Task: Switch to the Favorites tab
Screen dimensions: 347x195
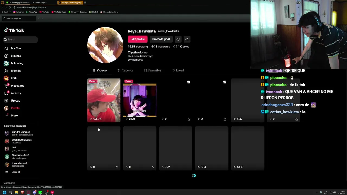Action: tap(153, 70)
